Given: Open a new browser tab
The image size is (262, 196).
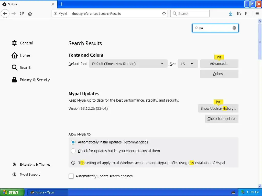Looking at the screenshot, I should [62, 4].
